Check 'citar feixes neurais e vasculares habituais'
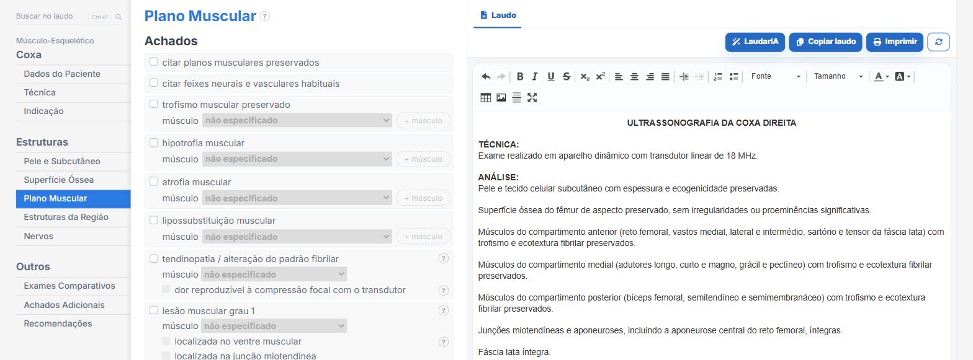Image resolution: width=973 pixels, height=360 pixels. click(154, 83)
